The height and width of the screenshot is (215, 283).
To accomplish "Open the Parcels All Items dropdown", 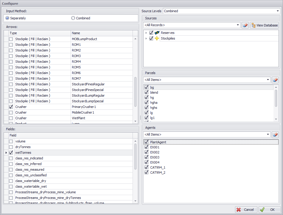I will 268,80.
